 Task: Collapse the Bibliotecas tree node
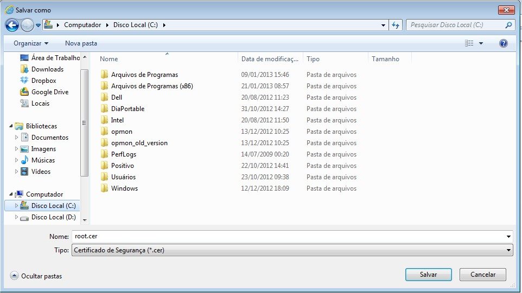[x=11, y=126]
